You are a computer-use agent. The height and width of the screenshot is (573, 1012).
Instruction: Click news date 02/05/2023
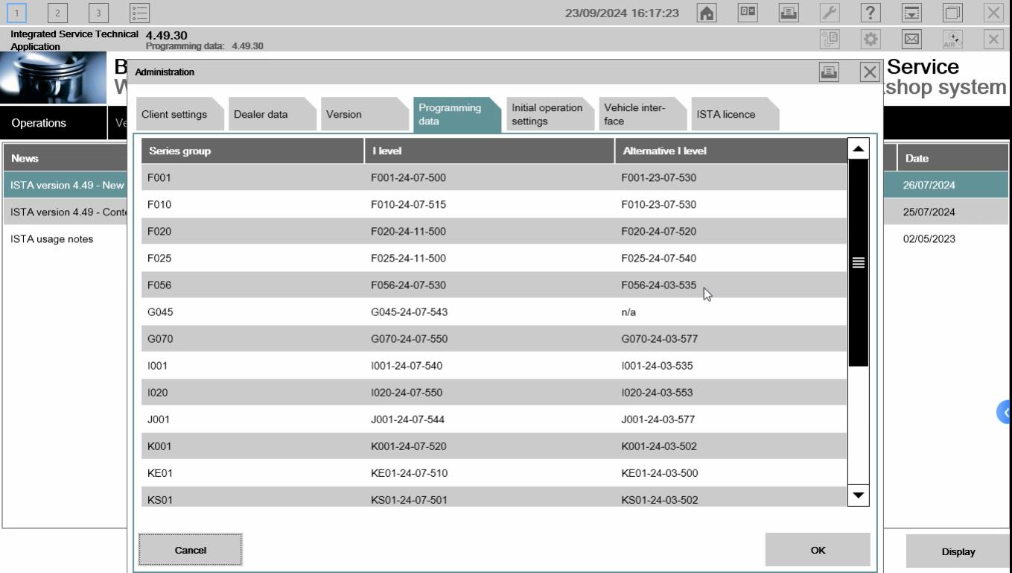click(929, 238)
